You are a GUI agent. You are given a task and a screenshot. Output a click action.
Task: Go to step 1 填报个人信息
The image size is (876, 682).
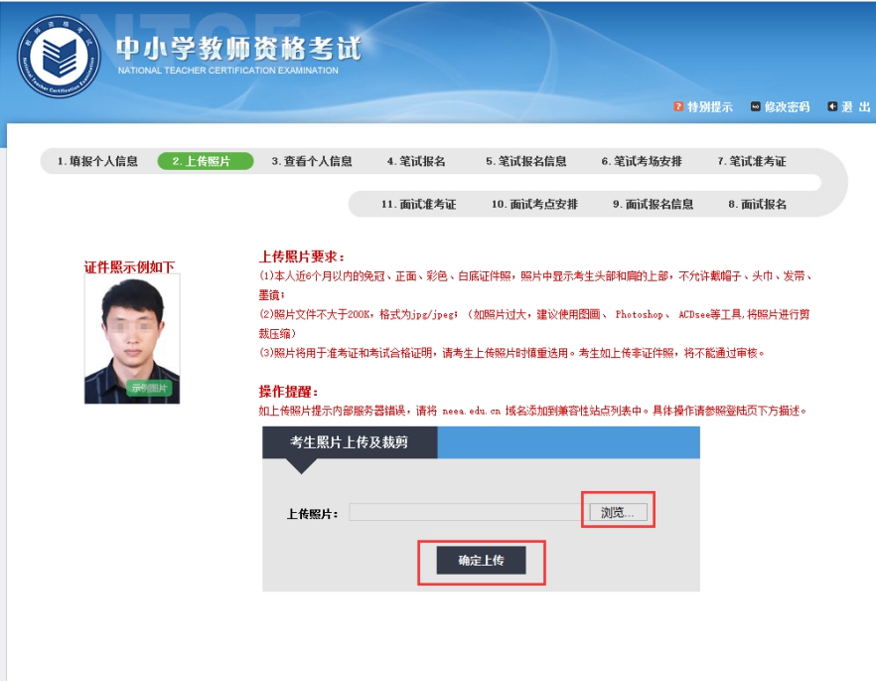coord(97,161)
